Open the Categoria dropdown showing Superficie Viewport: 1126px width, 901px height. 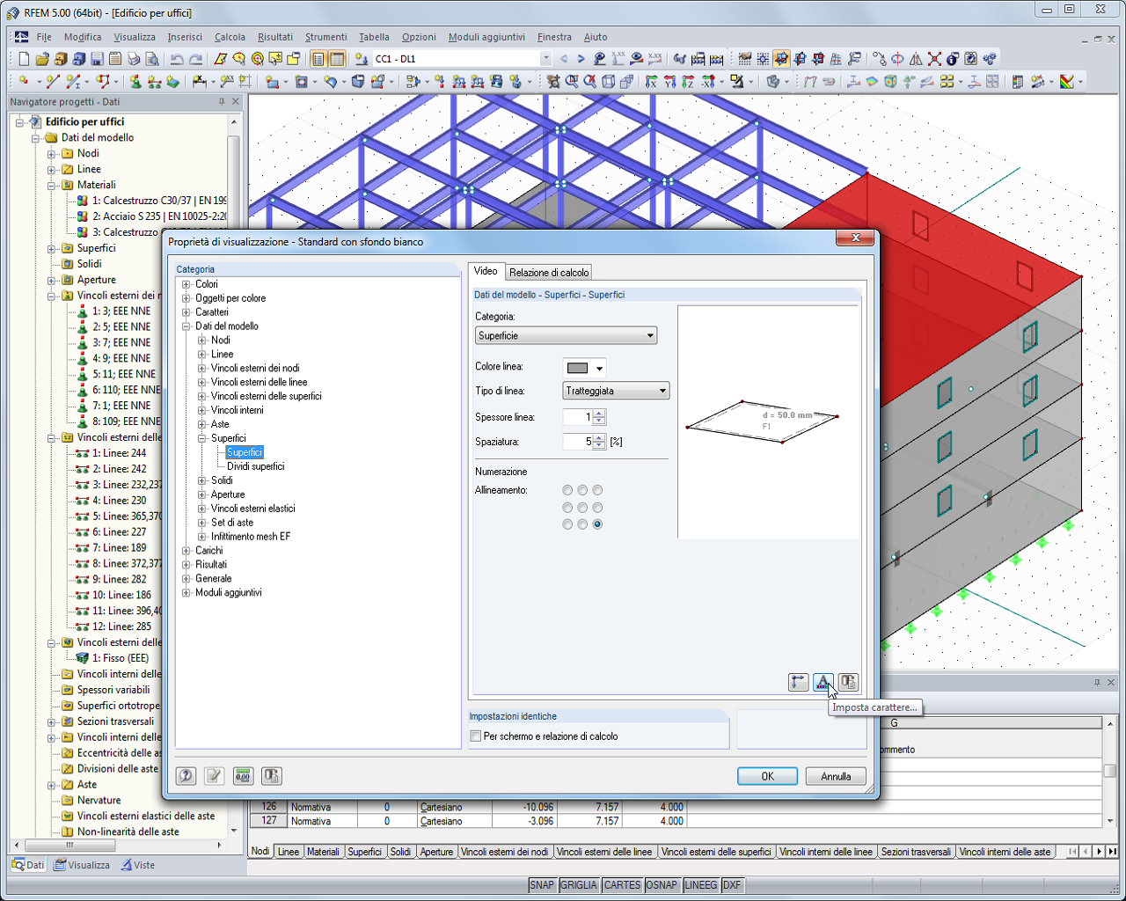(x=566, y=335)
